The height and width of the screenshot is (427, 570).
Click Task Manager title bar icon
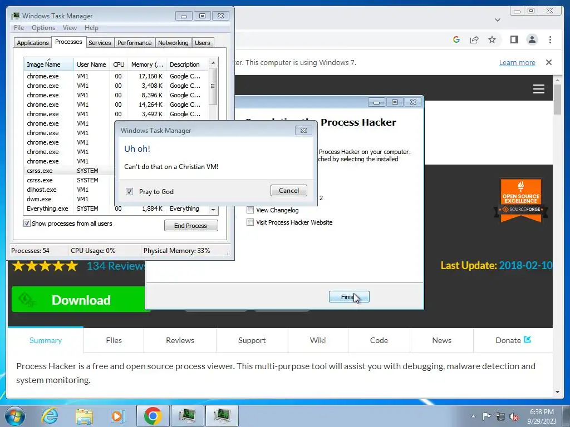pos(15,16)
